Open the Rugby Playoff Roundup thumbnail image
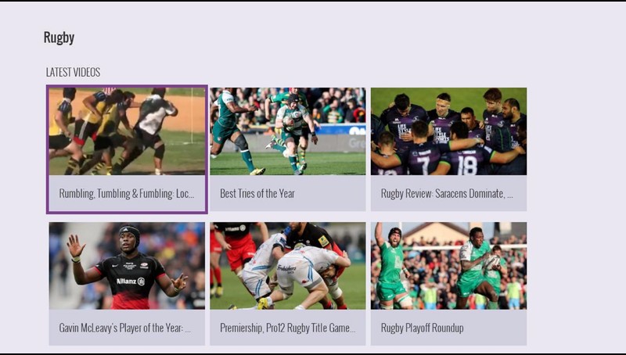Viewport: 626px width, 355px height. [x=448, y=266]
